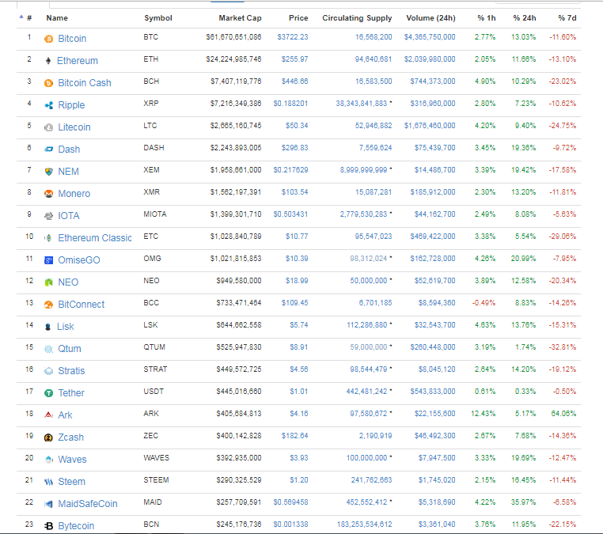The image size is (603, 534).
Task: Click the Ripple logo icon
Action: click(x=48, y=105)
